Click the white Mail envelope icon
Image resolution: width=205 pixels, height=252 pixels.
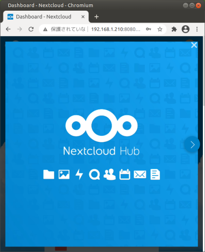point(140,175)
